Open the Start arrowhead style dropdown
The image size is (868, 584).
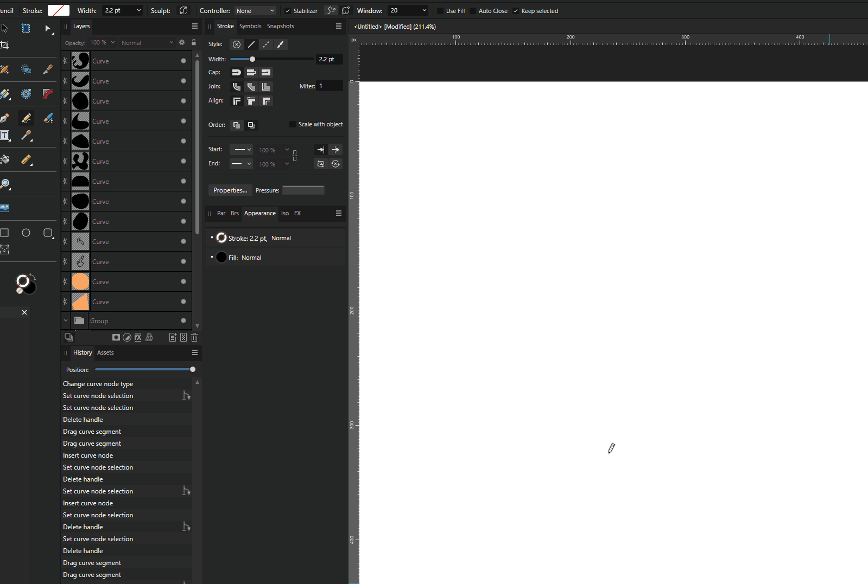click(241, 150)
